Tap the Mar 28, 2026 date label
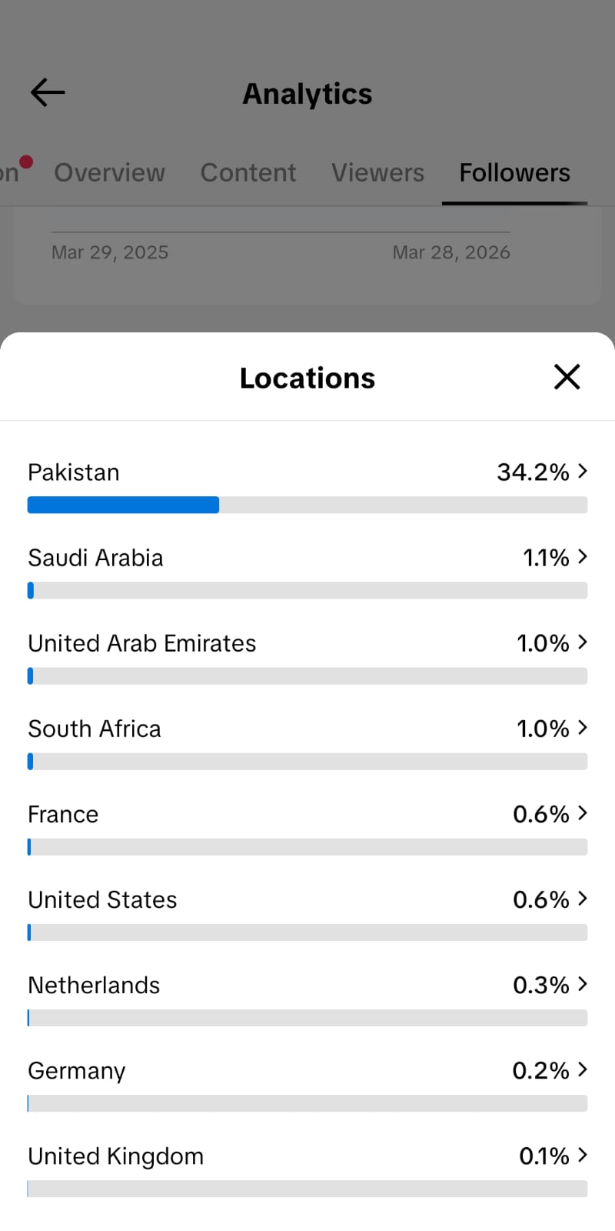The height and width of the screenshot is (1231, 615). click(451, 252)
